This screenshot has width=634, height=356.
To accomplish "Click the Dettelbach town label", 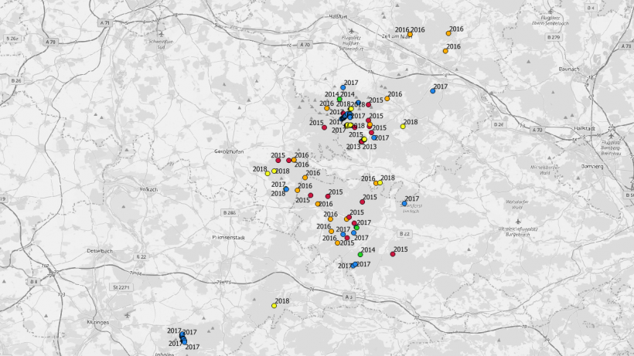I will click(100, 251).
